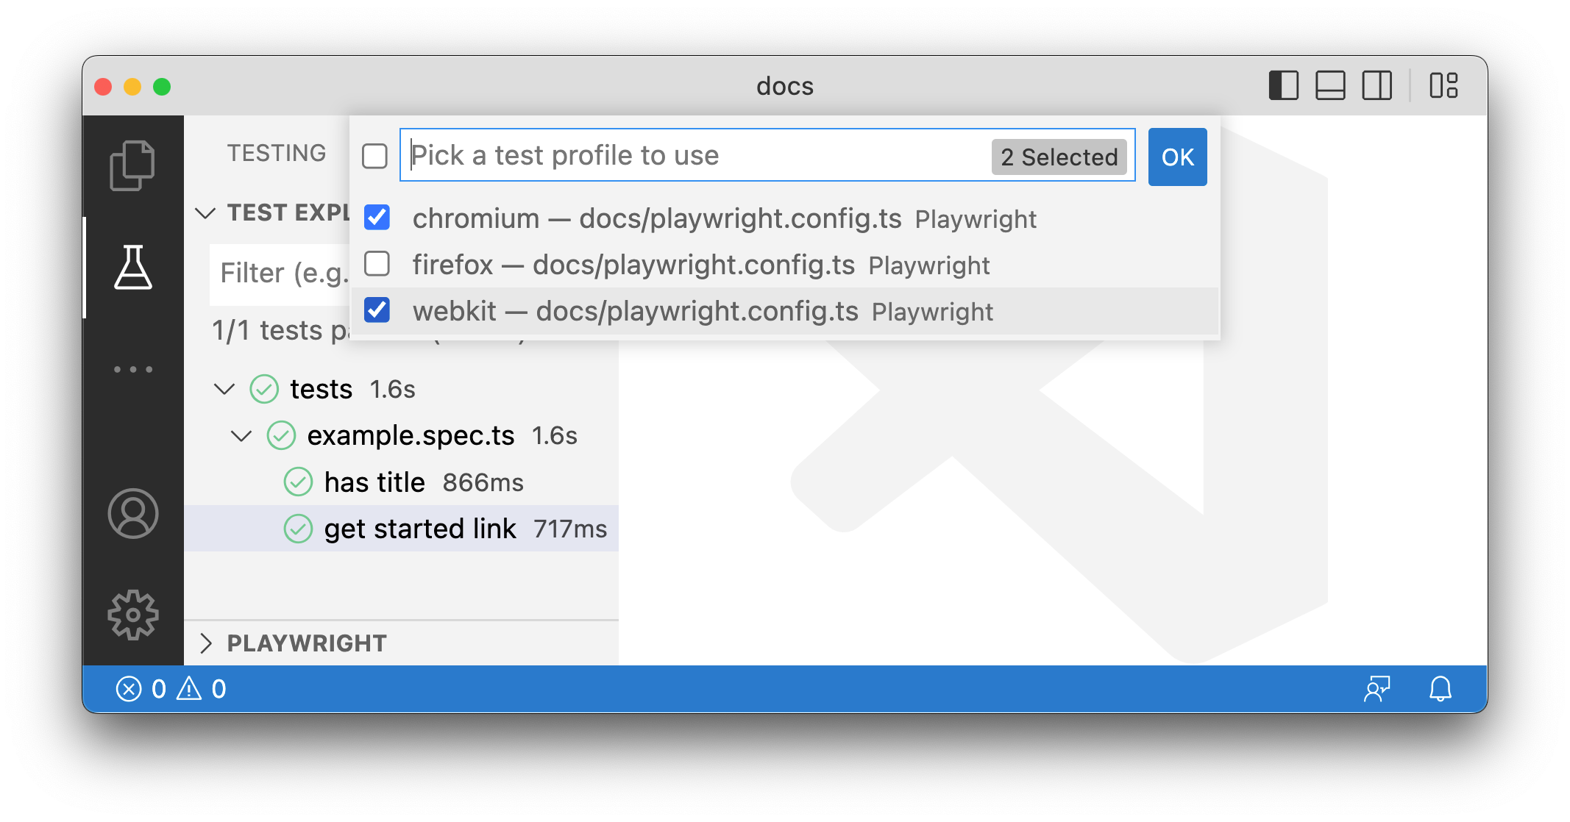Toggle primary side bar layout icon
This screenshot has height=822, width=1570.
pyautogui.click(x=1284, y=85)
